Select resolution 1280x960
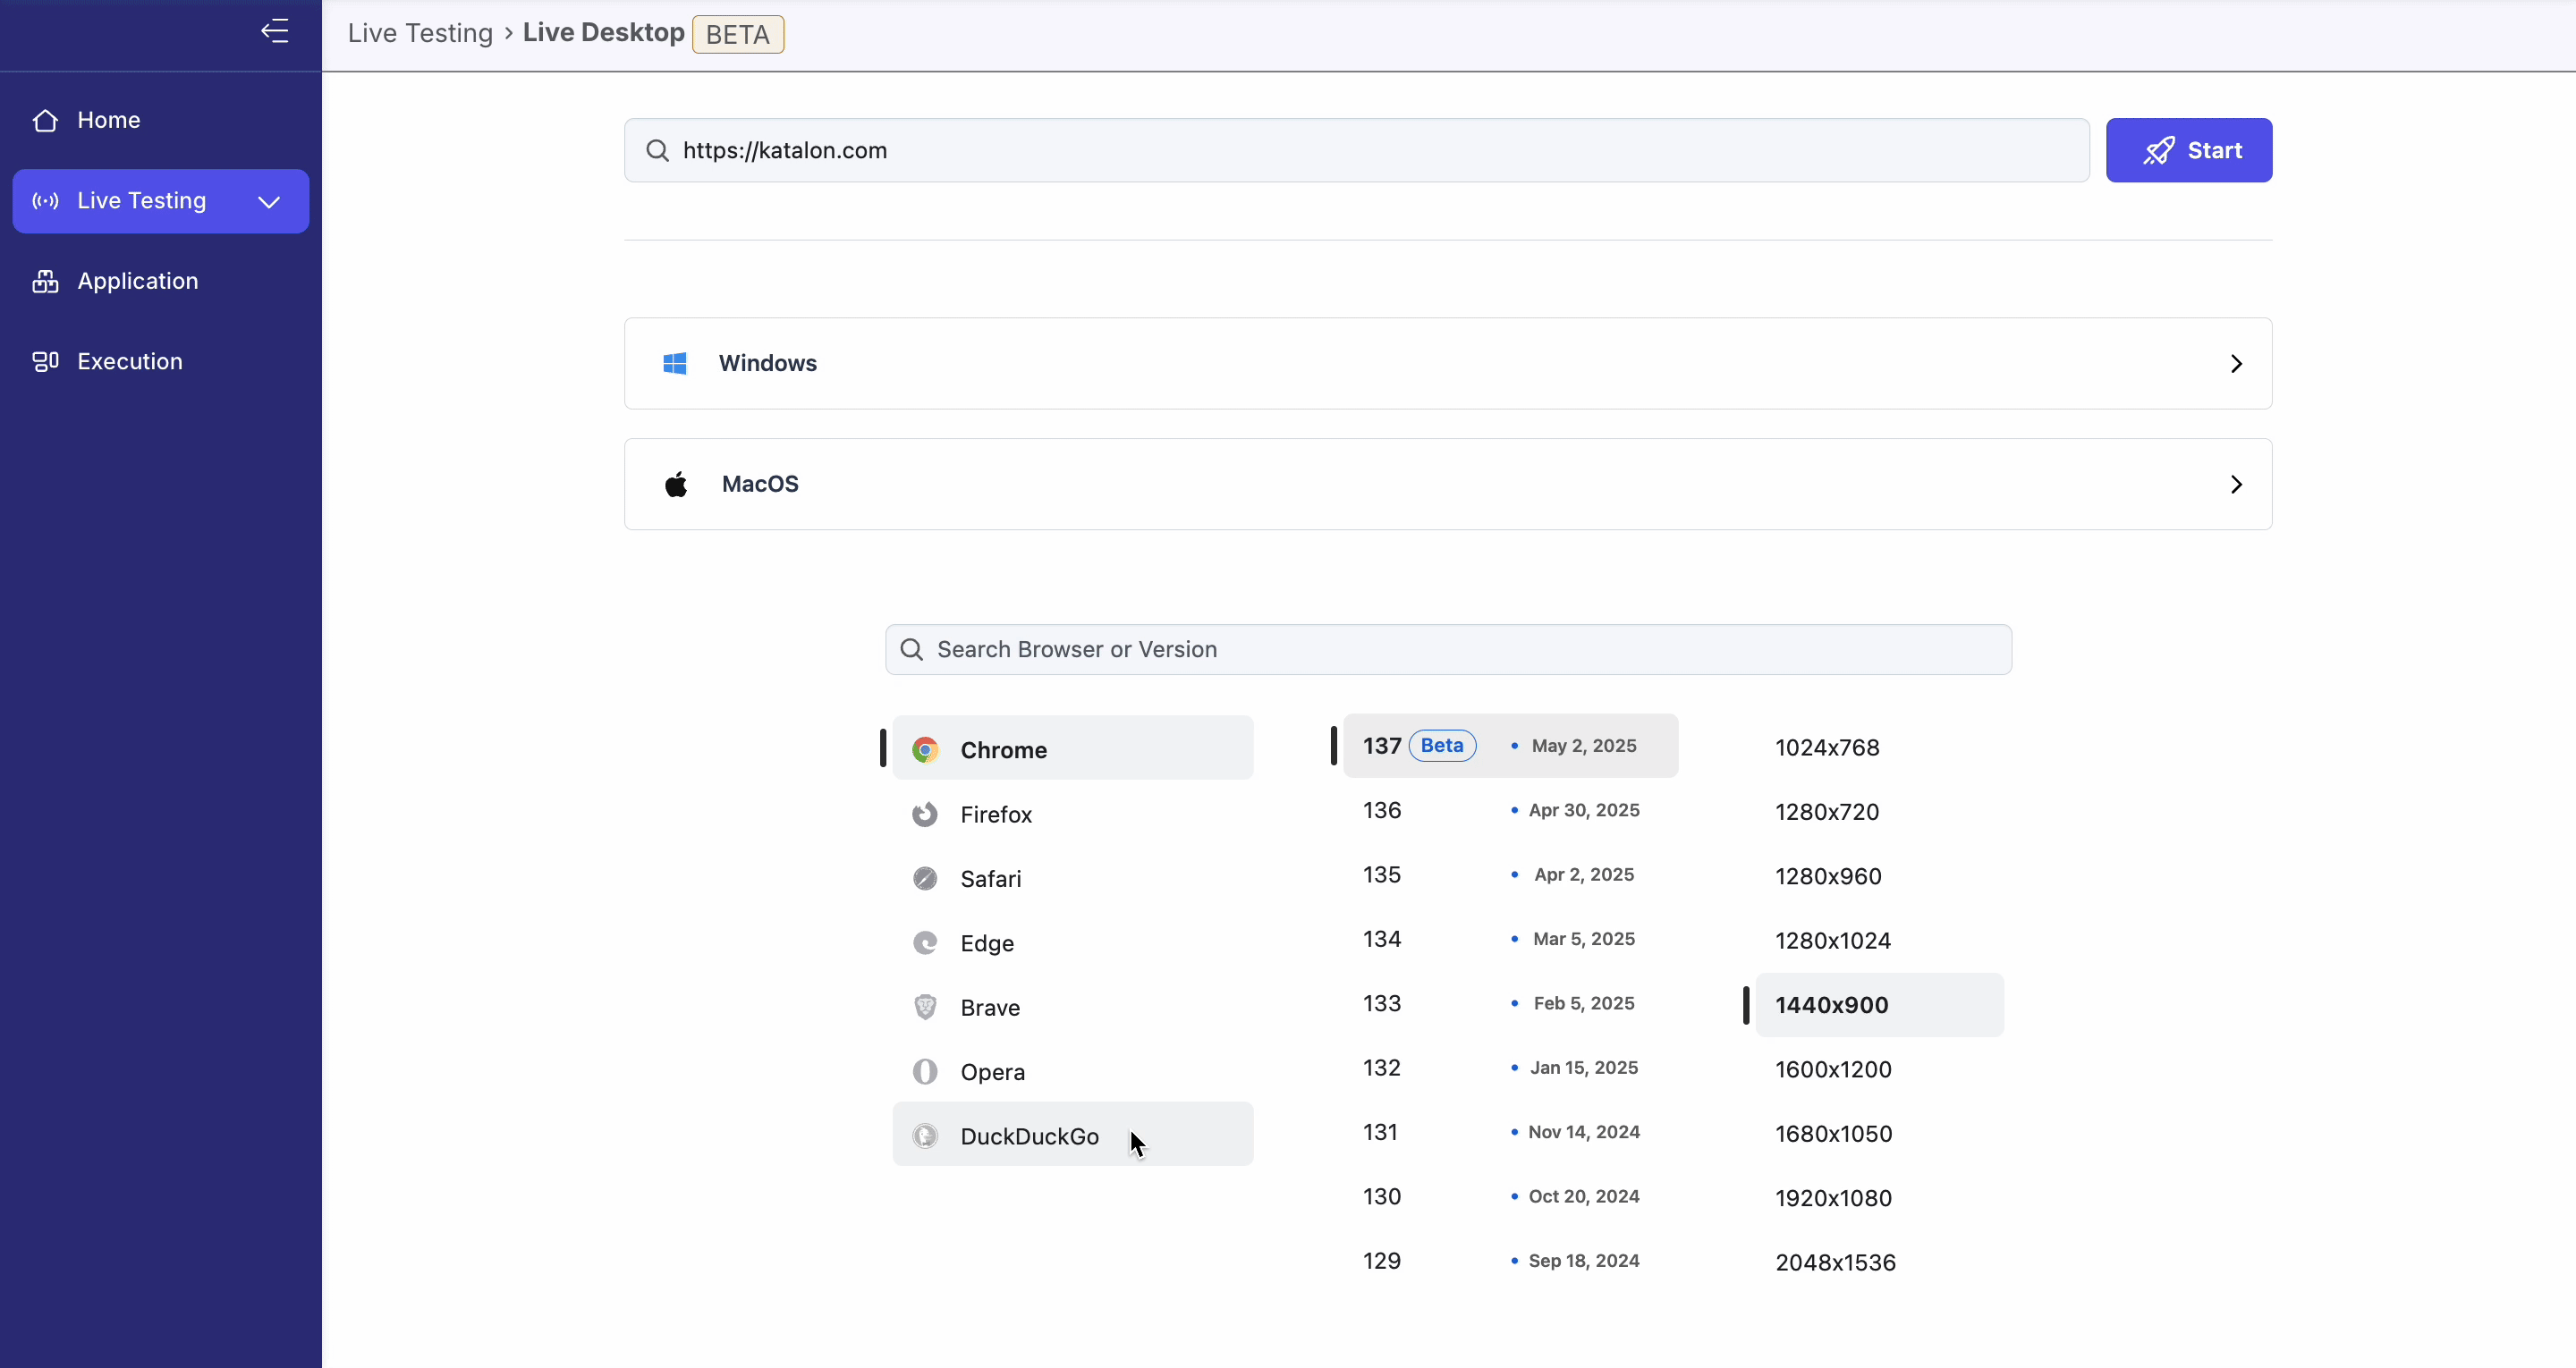Image resolution: width=2576 pixels, height=1368 pixels. [x=1880, y=876]
